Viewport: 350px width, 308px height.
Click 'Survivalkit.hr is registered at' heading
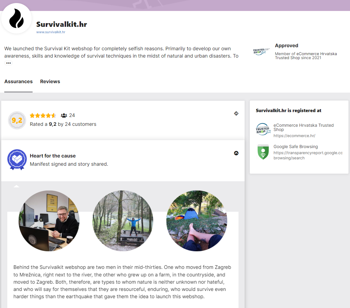click(288, 111)
